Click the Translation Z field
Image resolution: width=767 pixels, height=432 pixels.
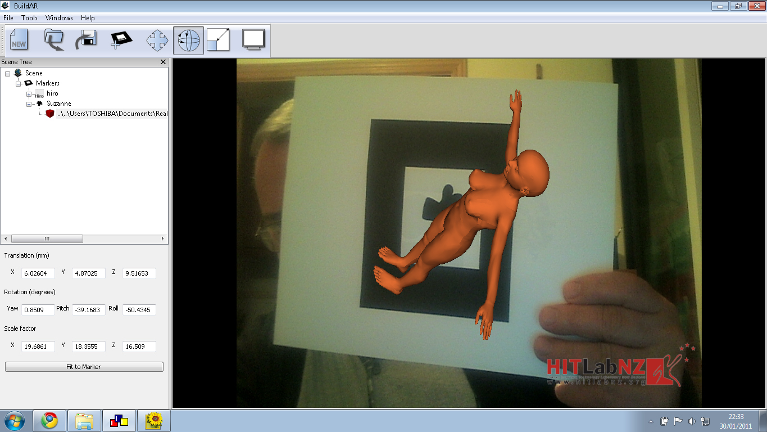(139, 273)
